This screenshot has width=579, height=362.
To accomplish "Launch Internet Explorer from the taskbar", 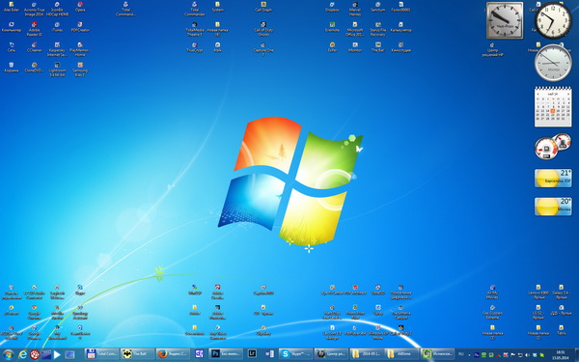I will coord(23,354).
